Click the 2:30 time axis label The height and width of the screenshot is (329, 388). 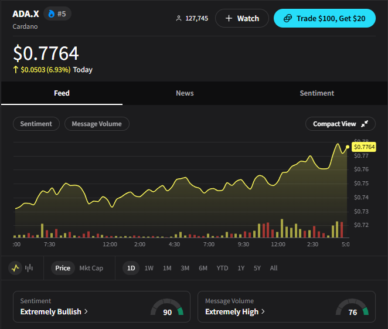(312, 245)
